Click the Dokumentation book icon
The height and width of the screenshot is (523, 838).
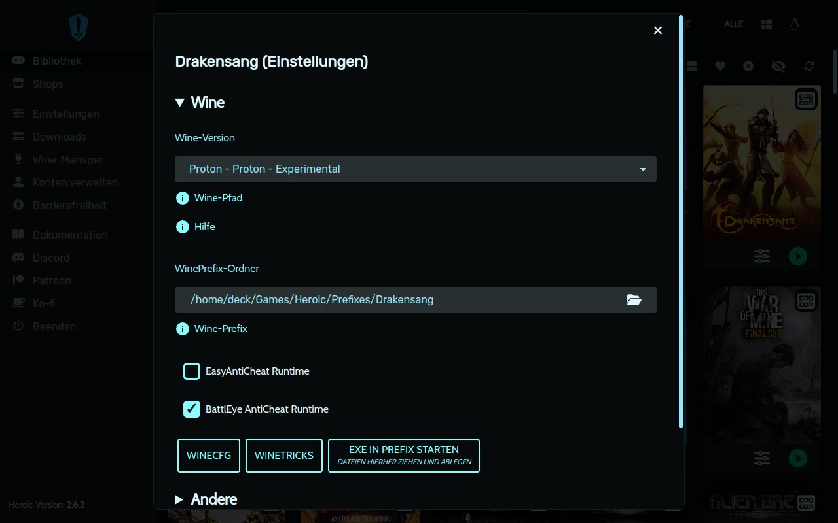coord(19,235)
